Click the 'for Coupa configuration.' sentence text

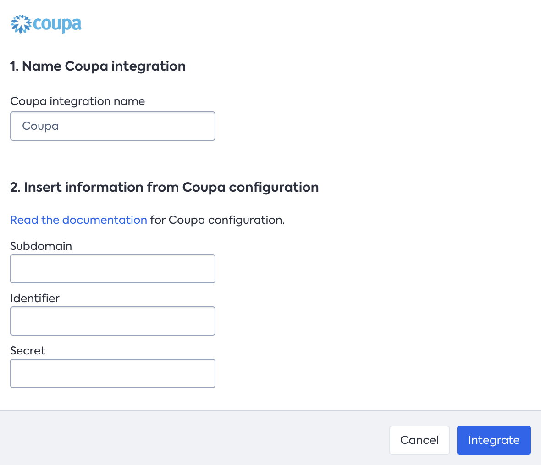click(217, 220)
